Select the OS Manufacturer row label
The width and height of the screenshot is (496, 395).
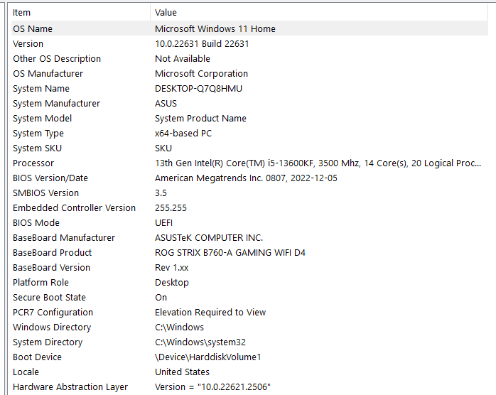48,73
